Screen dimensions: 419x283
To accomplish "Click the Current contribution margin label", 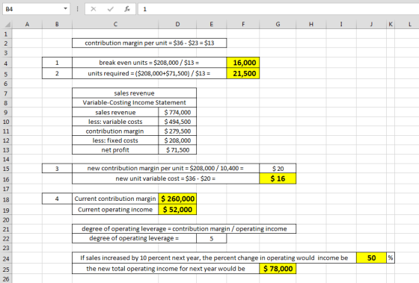I will pos(115,199).
